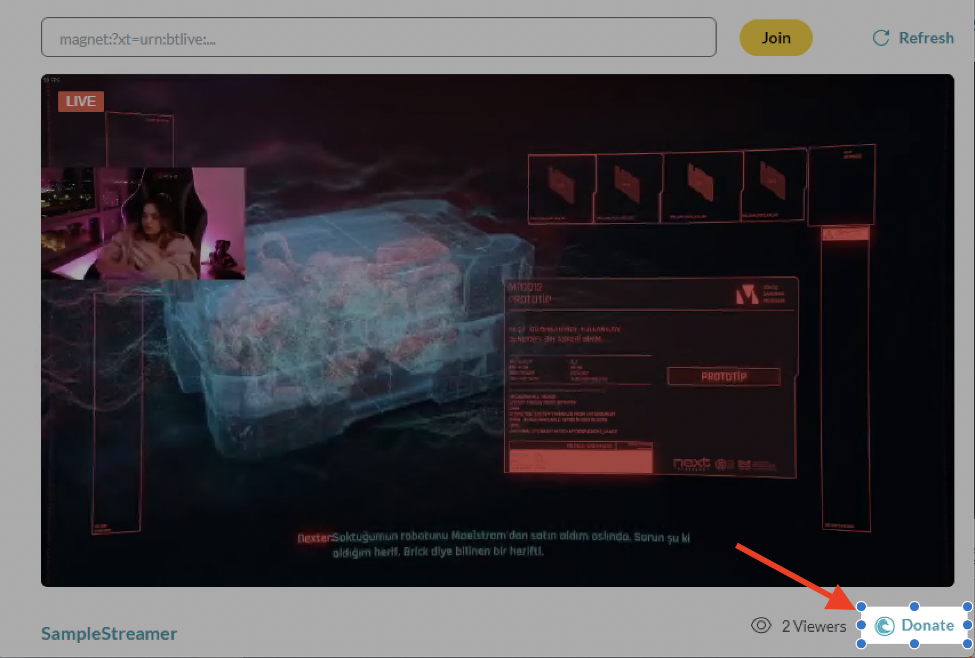975x658 pixels.
Task: Click the BitTorrent coin icon beside Donate
Action: click(x=885, y=626)
